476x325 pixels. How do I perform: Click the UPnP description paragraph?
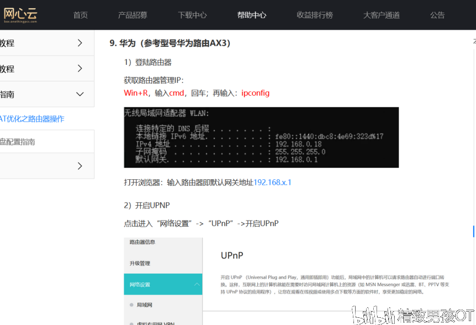335,285
